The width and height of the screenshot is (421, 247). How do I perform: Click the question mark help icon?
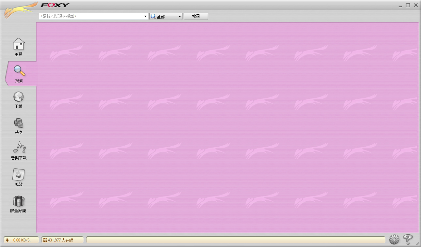(x=408, y=240)
